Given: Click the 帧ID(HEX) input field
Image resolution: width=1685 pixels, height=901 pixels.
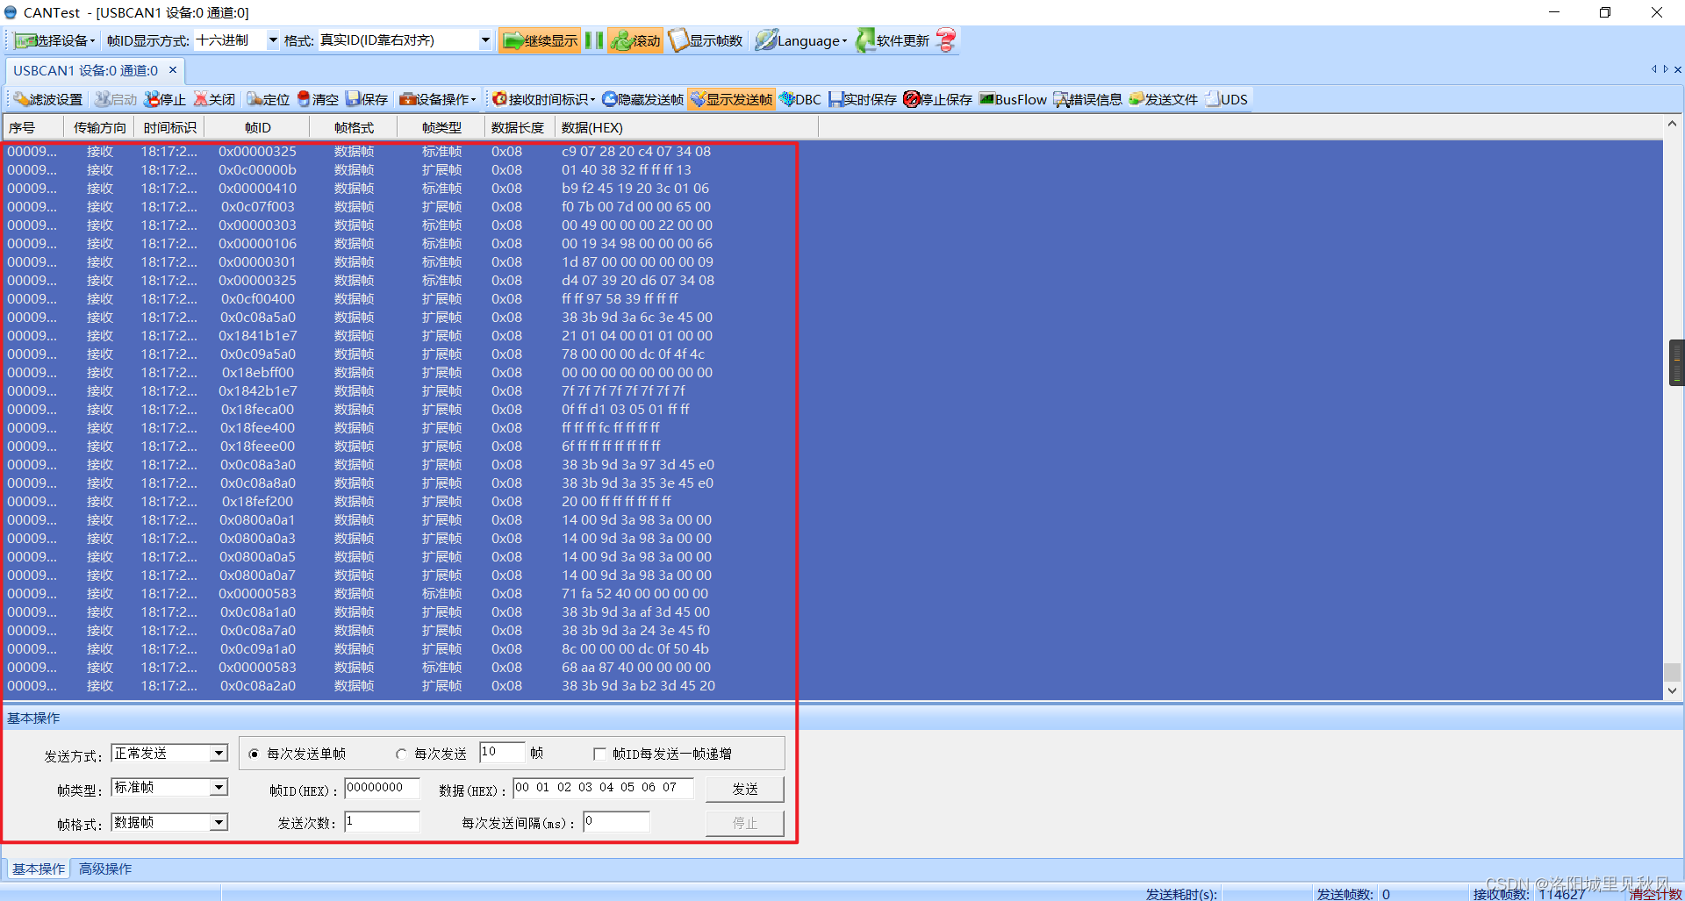Looking at the screenshot, I should [383, 788].
